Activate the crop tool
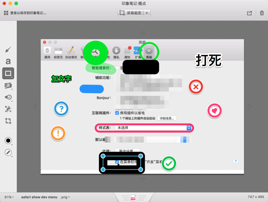The width and height of the screenshot is (268, 202). click(x=8, y=121)
